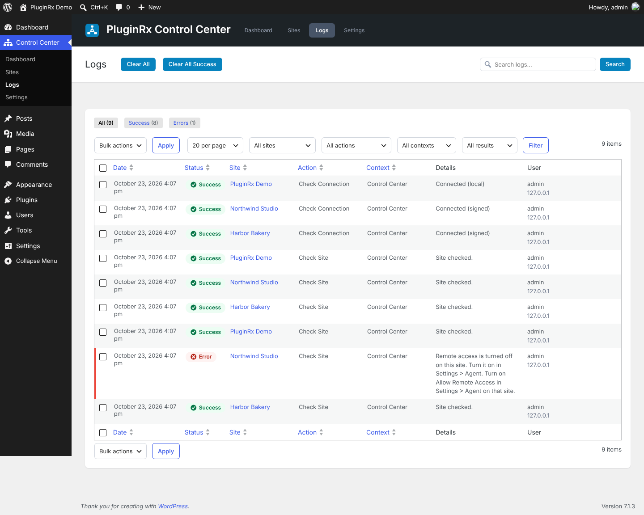Image resolution: width=644 pixels, height=515 pixels.
Task: Open the top Bulk actions dropdown
Action: 120,145
